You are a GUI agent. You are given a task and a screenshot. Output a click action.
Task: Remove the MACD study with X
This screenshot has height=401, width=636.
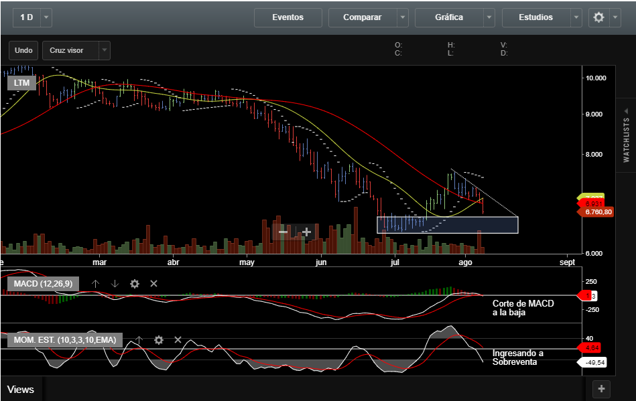153,284
